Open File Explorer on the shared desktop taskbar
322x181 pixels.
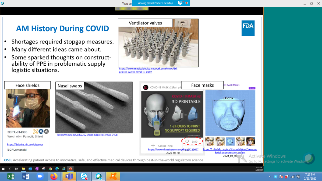point(23,169)
